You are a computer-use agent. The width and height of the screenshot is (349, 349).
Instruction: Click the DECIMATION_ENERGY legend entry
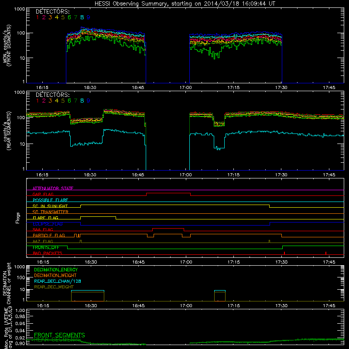(56, 270)
